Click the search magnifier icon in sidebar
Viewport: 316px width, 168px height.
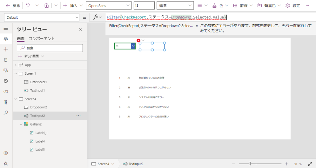tap(6, 113)
